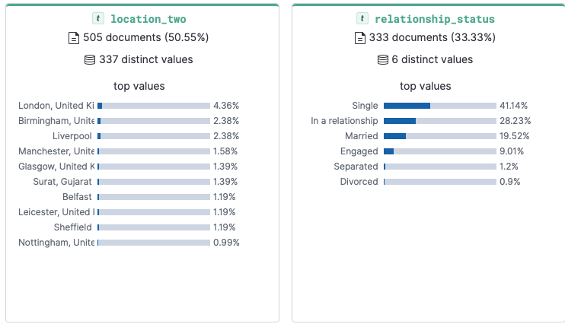Screen dimensions: 565x324
Task: Click the London, United Kingdom value bar
Action: click(x=153, y=106)
